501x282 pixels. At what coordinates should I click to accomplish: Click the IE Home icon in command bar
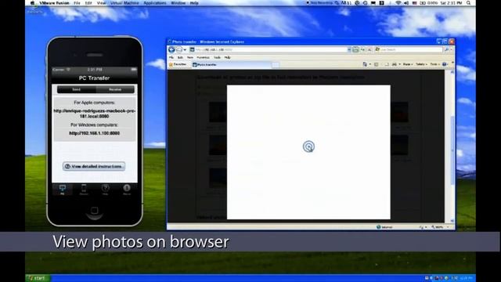(365, 64)
